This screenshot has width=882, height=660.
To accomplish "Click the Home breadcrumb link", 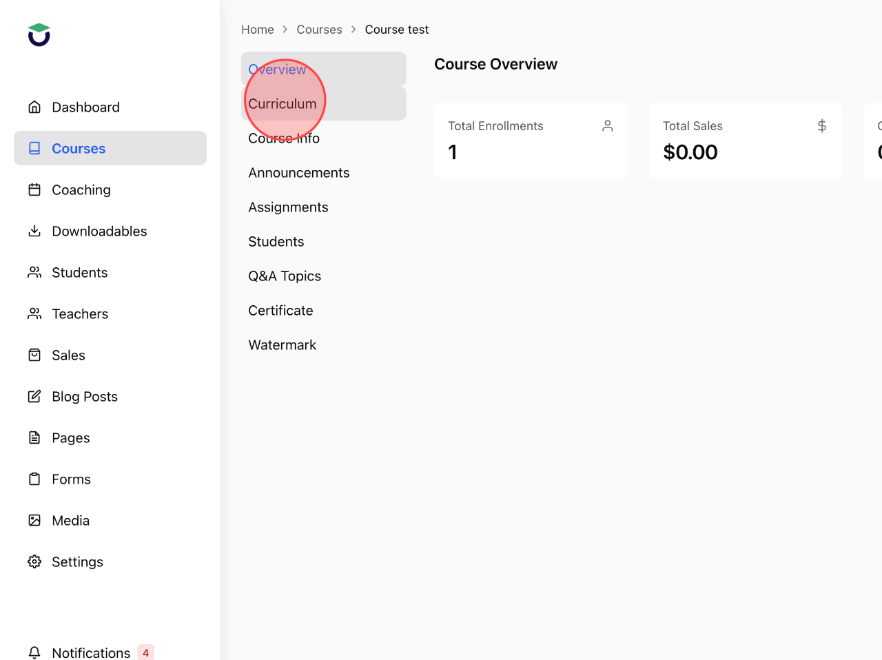I will (258, 30).
